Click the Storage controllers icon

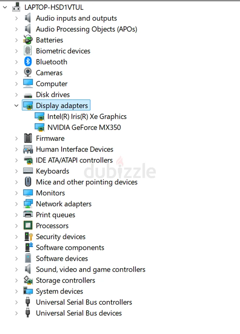click(x=28, y=280)
